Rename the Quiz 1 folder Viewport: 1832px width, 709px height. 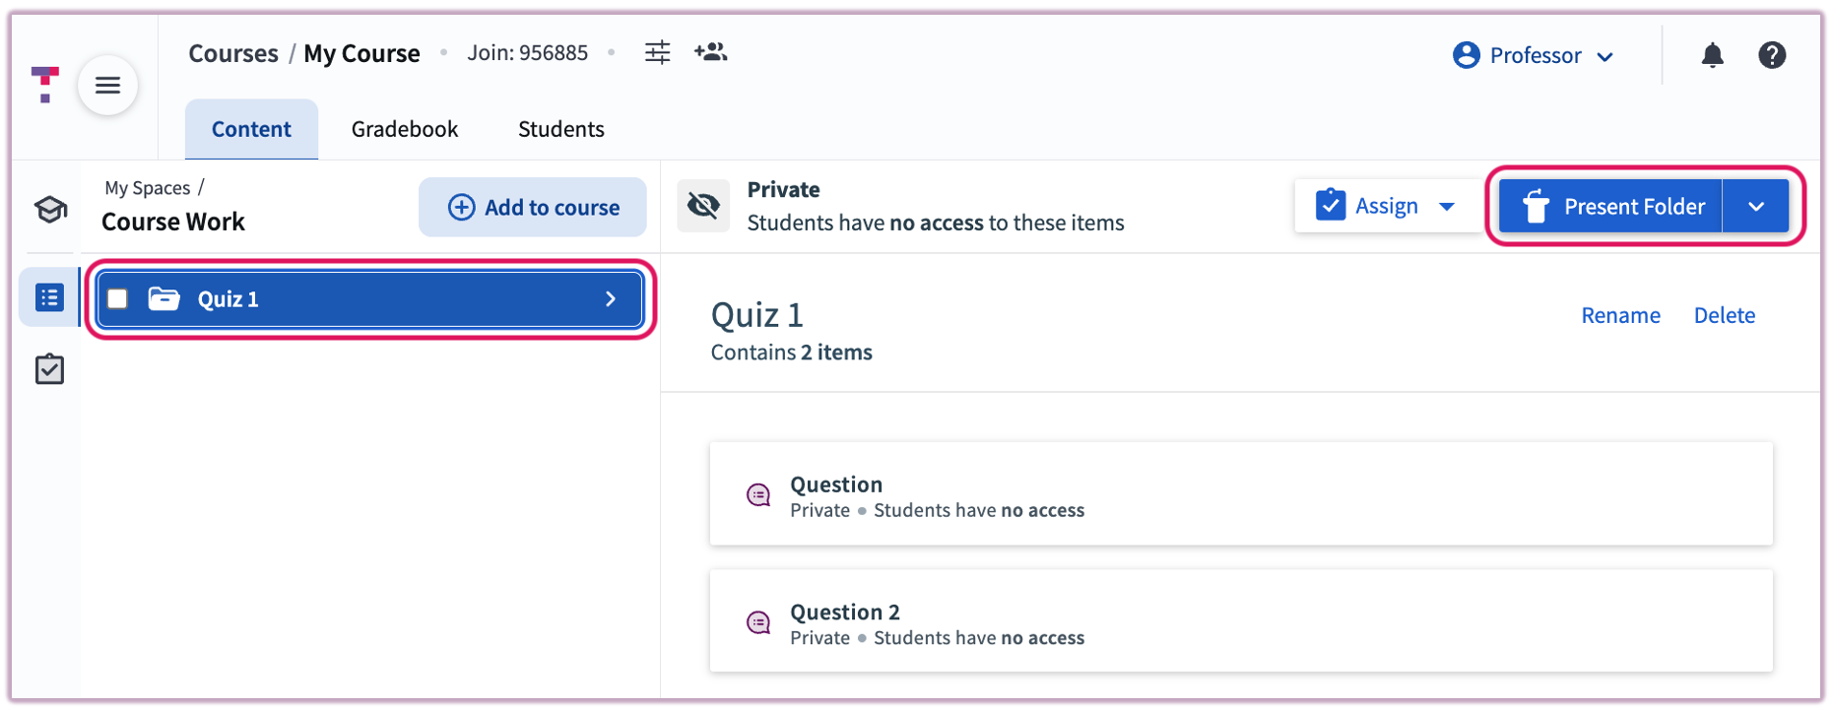1620,315
